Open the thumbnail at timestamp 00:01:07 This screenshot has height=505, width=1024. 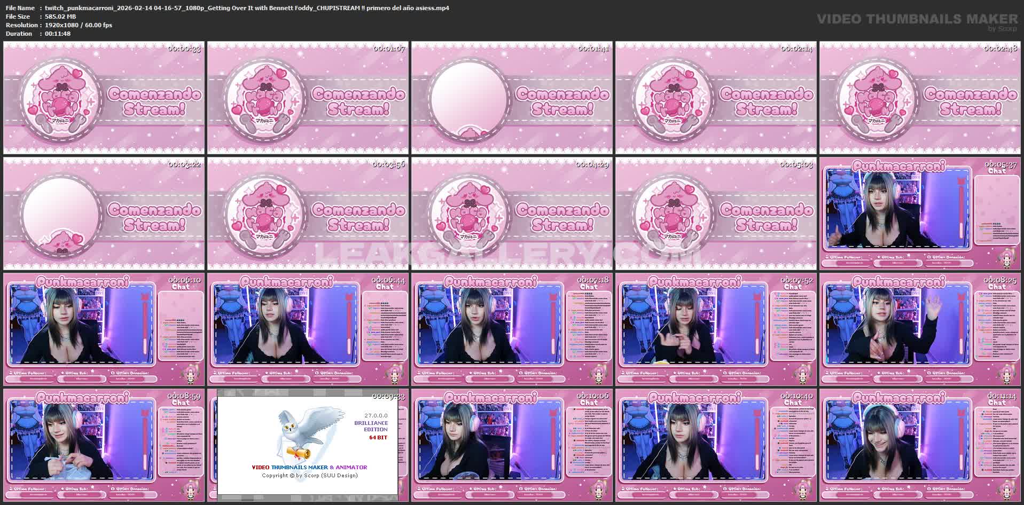tap(308, 98)
